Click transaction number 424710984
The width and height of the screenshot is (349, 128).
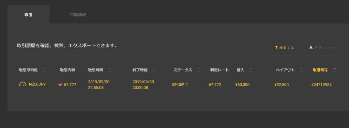tap(321, 85)
